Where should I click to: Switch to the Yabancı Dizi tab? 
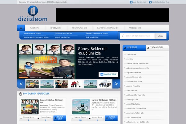157,48
